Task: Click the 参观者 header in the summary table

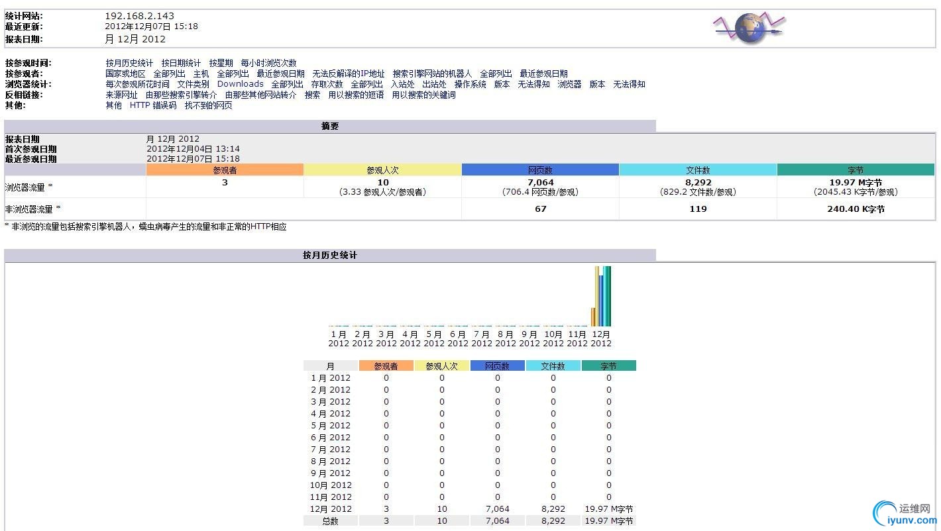Action: [225, 170]
